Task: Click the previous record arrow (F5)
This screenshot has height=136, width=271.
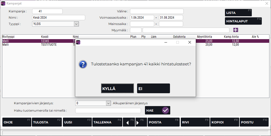Action: (129, 122)
